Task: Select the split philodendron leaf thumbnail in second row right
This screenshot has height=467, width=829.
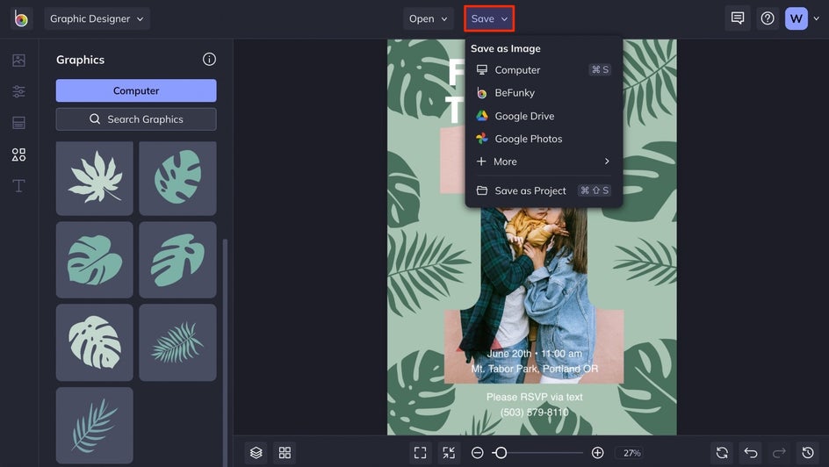Action: pos(177,260)
